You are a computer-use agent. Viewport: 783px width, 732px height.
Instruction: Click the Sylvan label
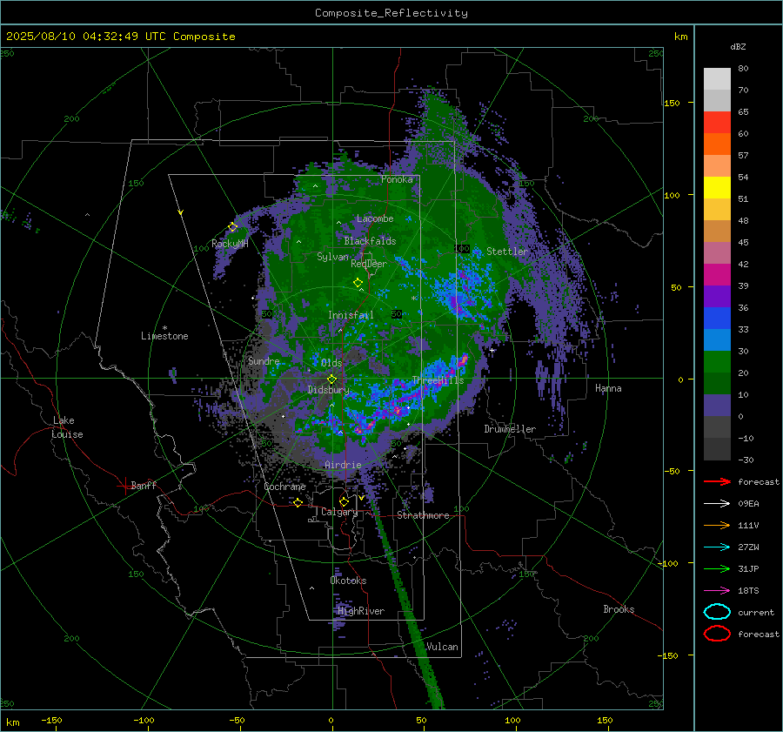click(332, 257)
